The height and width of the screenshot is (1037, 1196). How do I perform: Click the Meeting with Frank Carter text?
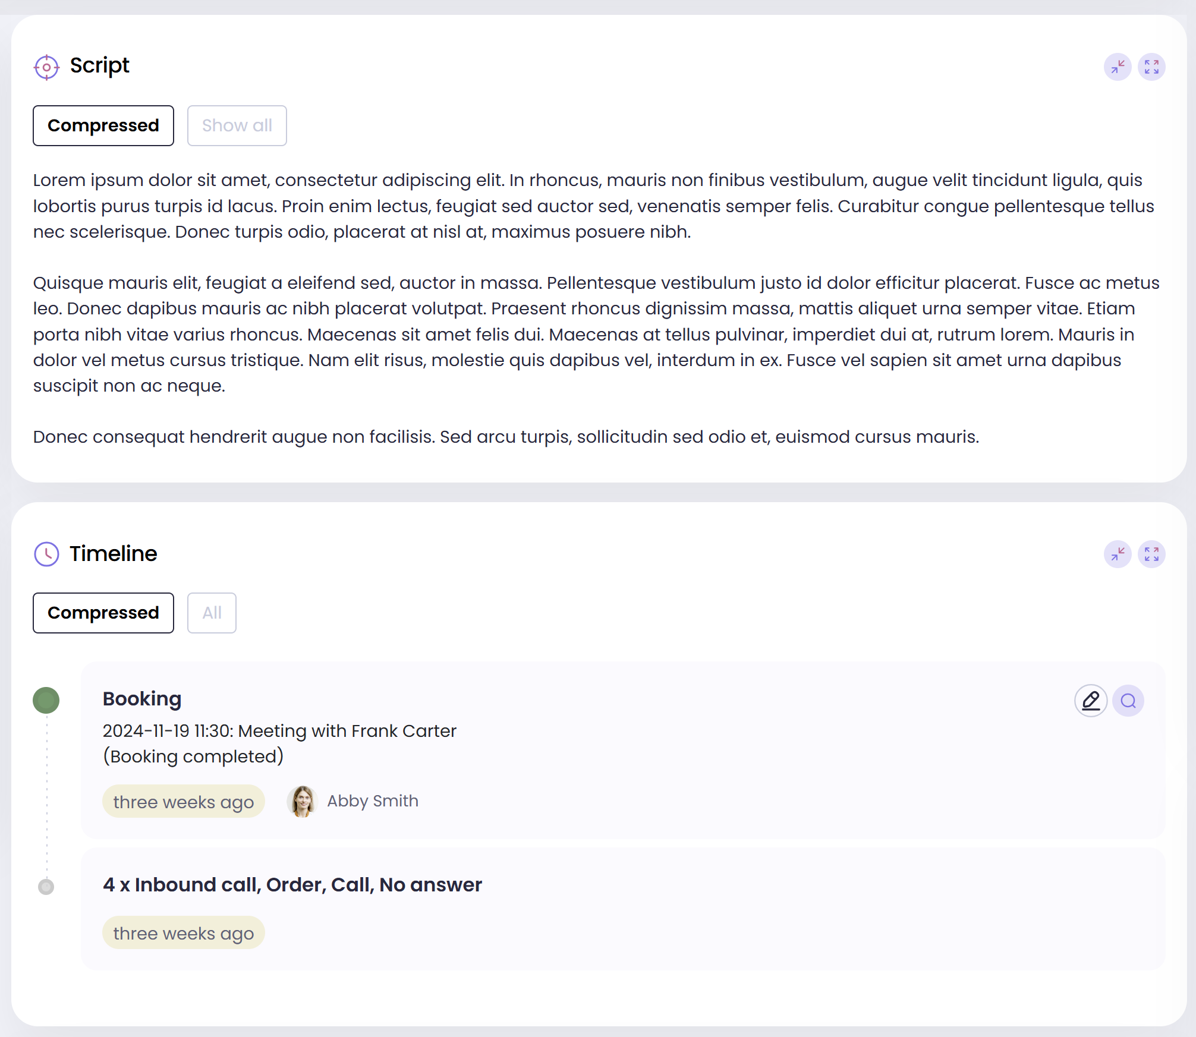pyautogui.click(x=347, y=731)
